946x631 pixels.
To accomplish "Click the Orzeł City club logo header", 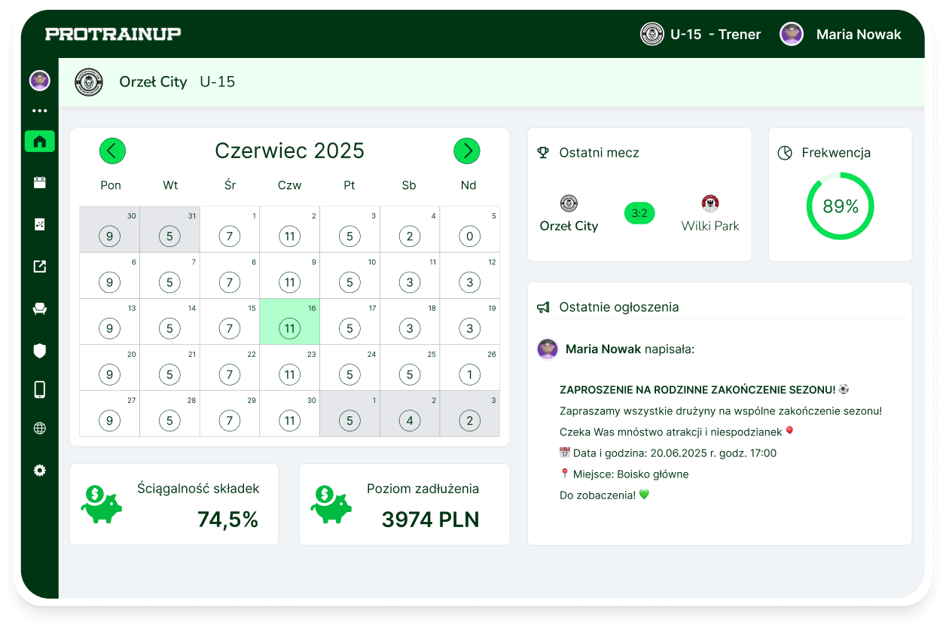I will coord(89,82).
